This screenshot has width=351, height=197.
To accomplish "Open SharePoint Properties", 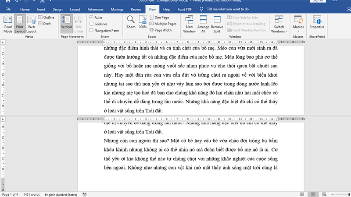I will pos(316,23).
